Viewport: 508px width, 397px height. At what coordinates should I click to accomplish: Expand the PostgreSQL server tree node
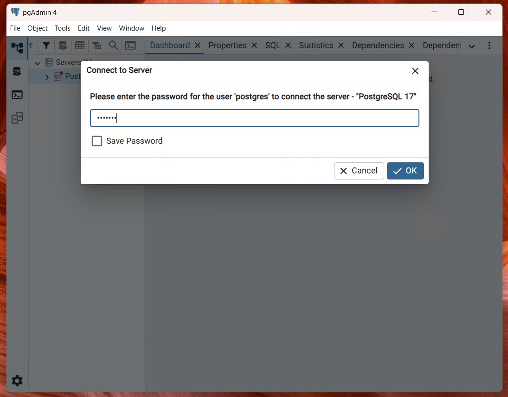(x=47, y=77)
